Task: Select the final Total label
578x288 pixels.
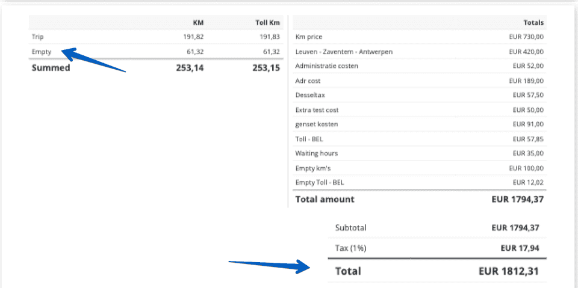Action: tap(348, 271)
